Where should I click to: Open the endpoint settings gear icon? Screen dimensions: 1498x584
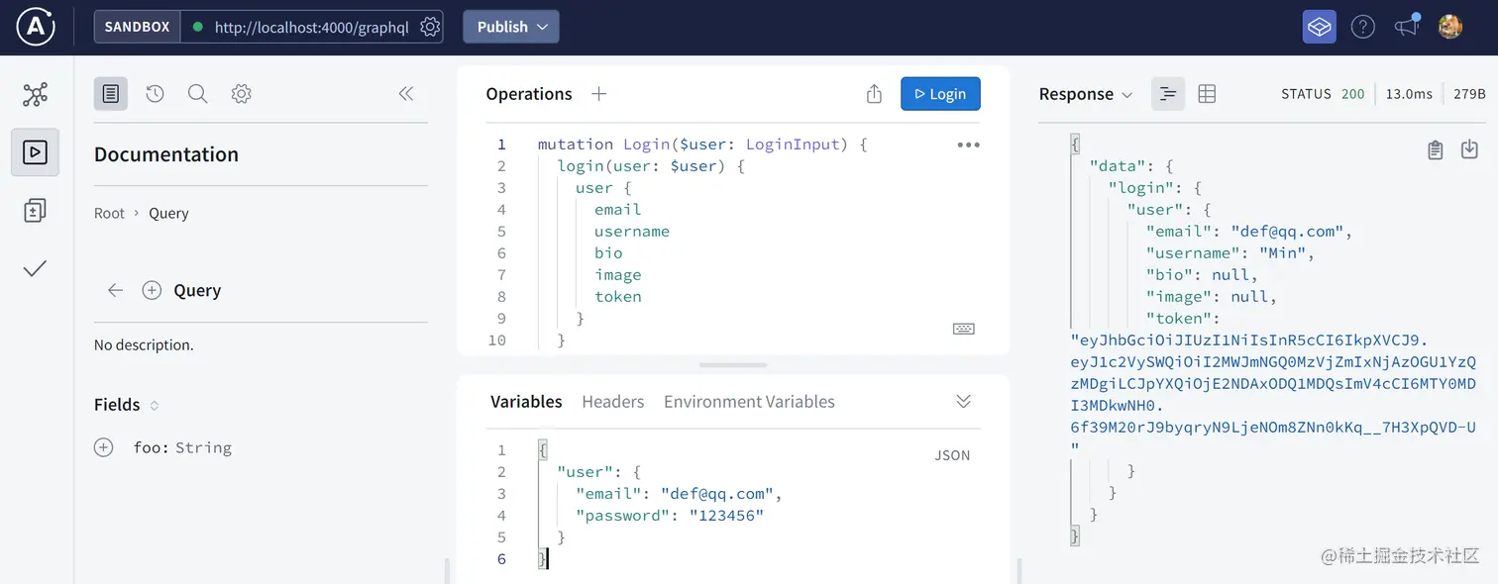(430, 27)
